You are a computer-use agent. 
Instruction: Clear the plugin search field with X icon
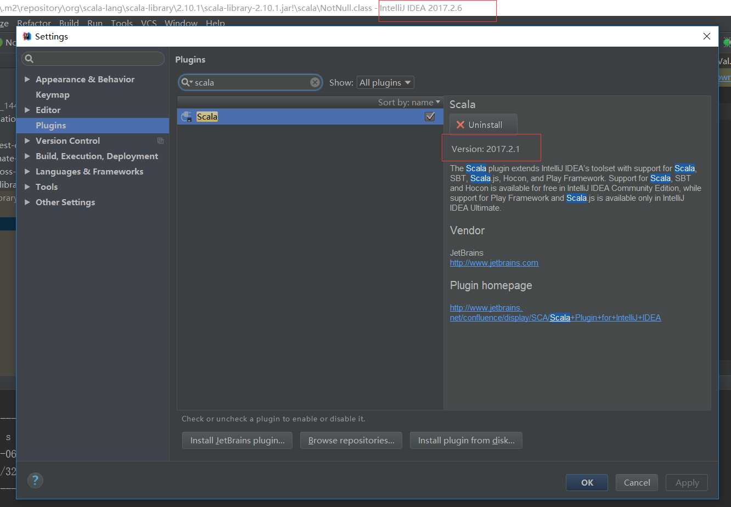[315, 82]
